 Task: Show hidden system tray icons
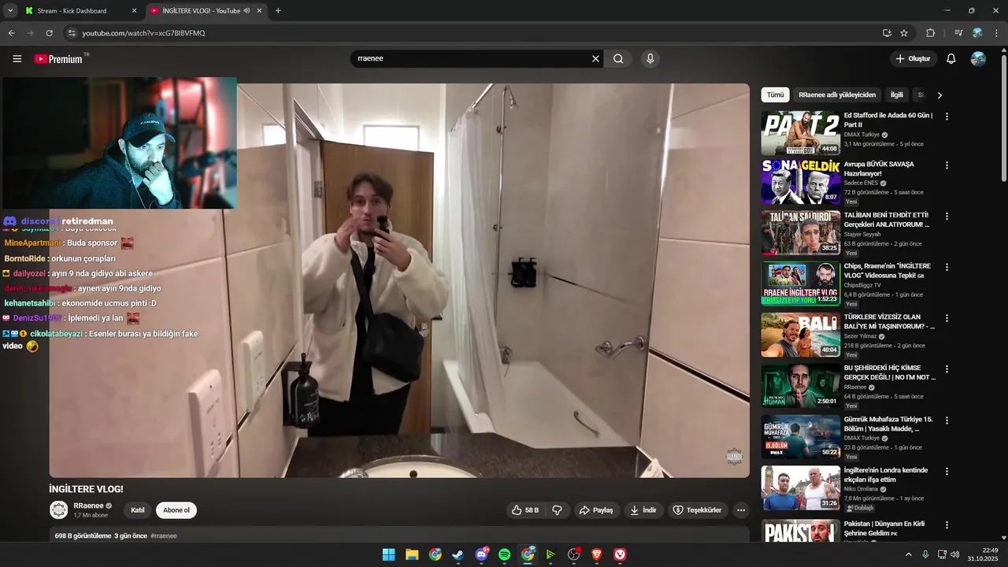point(909,554)
